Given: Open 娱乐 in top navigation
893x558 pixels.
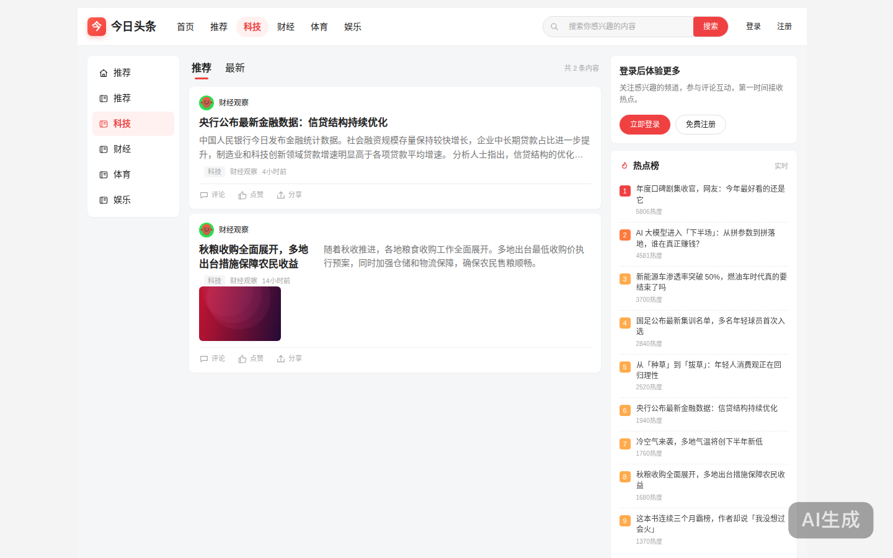Looking at the screenshot, I should [x=353, y=27].
